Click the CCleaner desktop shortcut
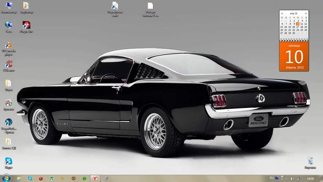 tap(9, 64)
